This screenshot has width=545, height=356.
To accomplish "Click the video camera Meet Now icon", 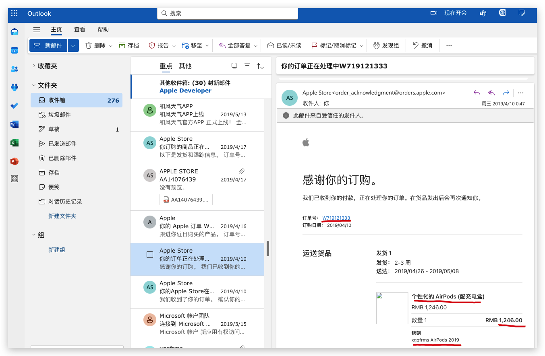I will 434,13.
